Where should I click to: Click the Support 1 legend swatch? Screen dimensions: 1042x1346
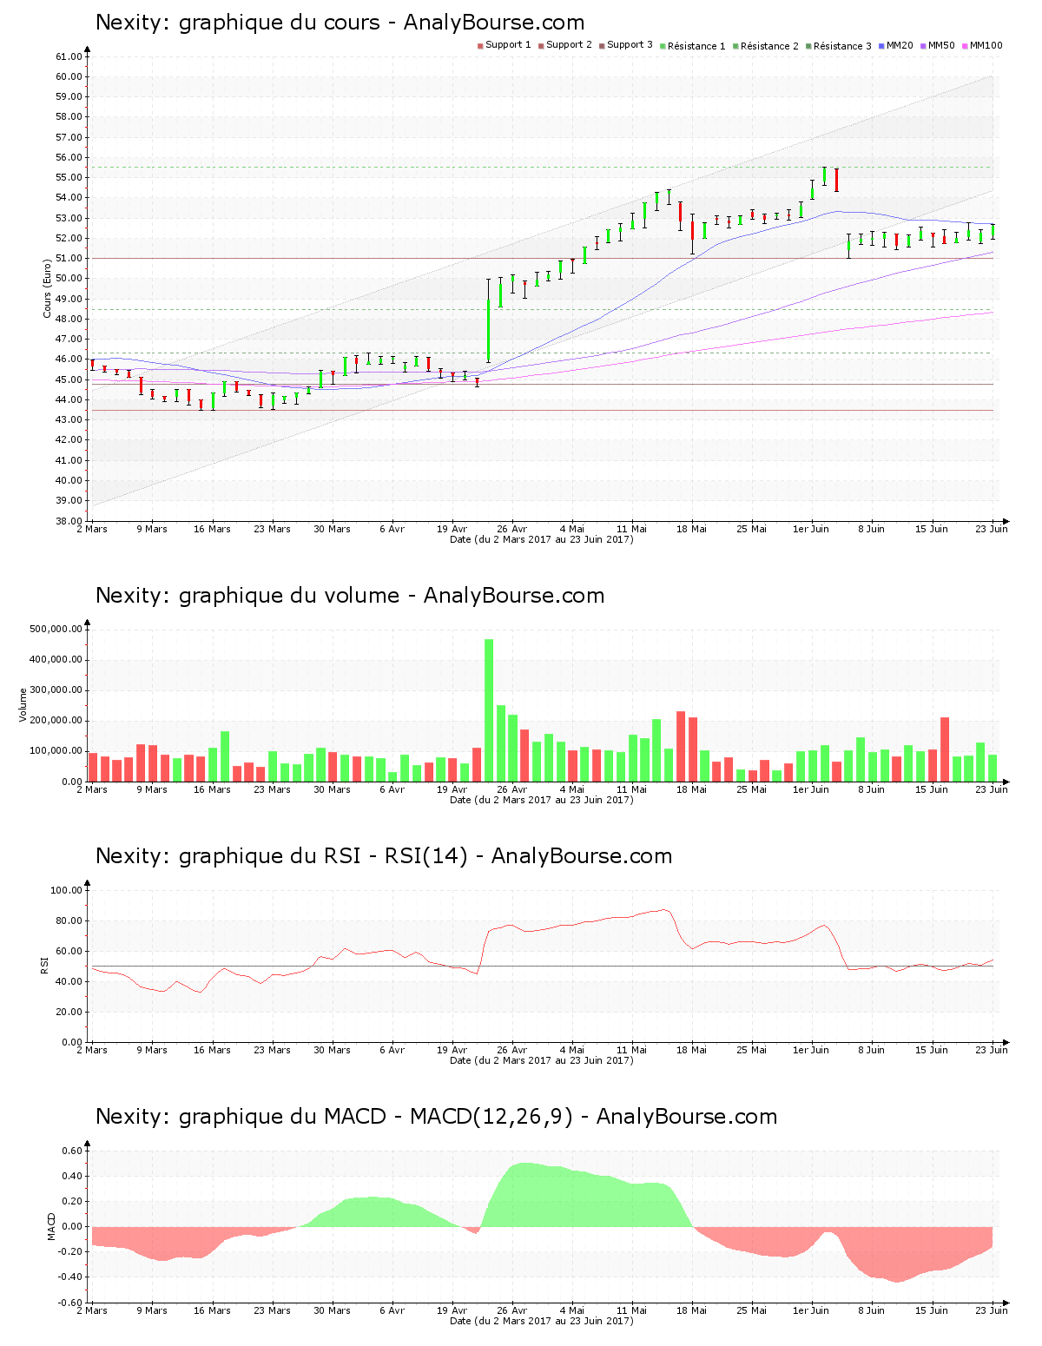click(480, 46)
